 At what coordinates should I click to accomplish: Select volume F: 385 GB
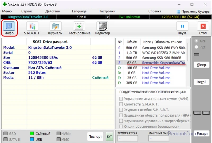click(x=151, y=83)
